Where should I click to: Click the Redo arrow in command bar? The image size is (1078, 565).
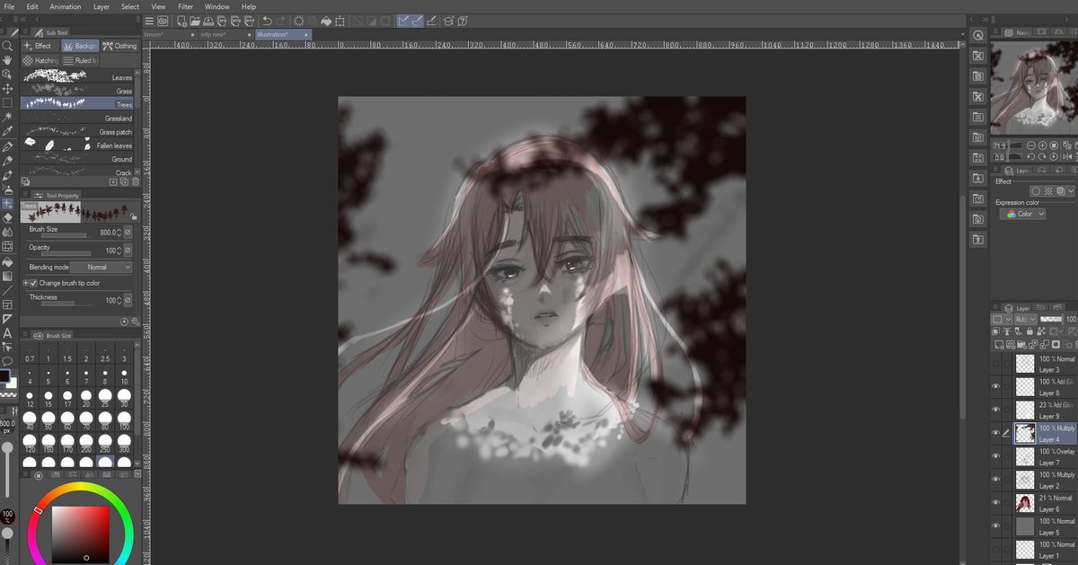282,21
